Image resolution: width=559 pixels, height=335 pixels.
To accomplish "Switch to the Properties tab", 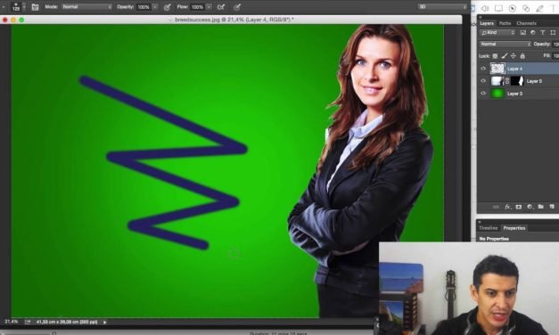I will [x=514, y=228].
